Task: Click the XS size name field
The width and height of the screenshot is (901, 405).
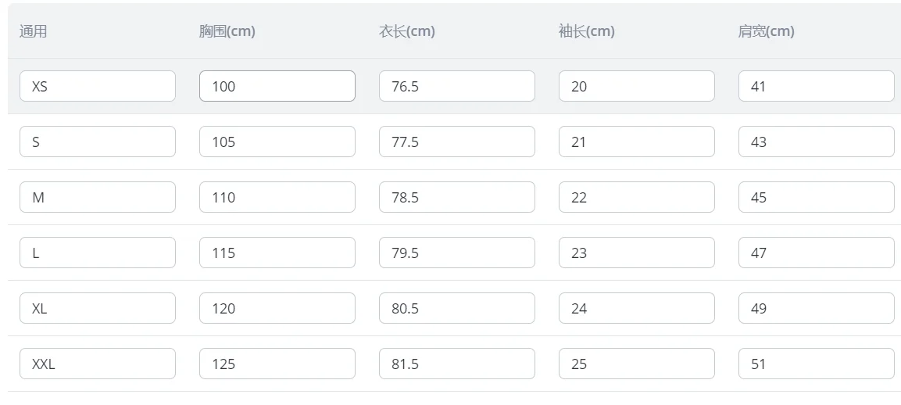Action: (98, 86)
